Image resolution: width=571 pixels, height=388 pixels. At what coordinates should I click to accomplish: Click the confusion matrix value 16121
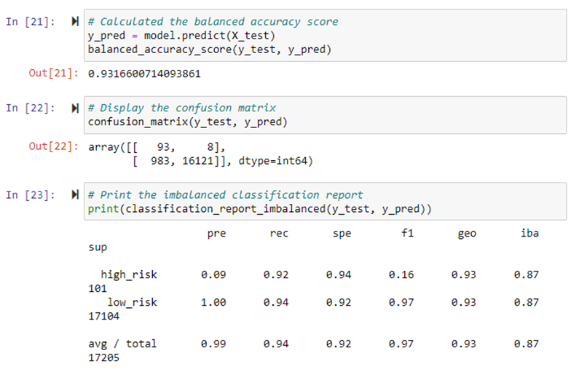click(198, 161)
